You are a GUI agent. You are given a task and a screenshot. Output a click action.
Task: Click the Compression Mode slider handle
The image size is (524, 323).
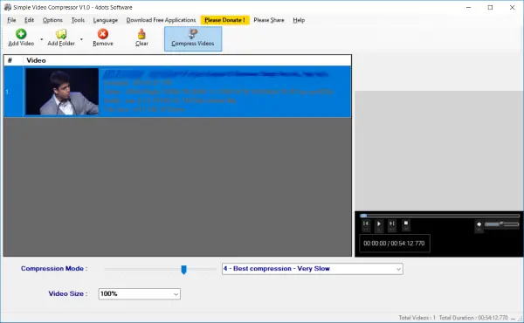[x=183, y=270]
